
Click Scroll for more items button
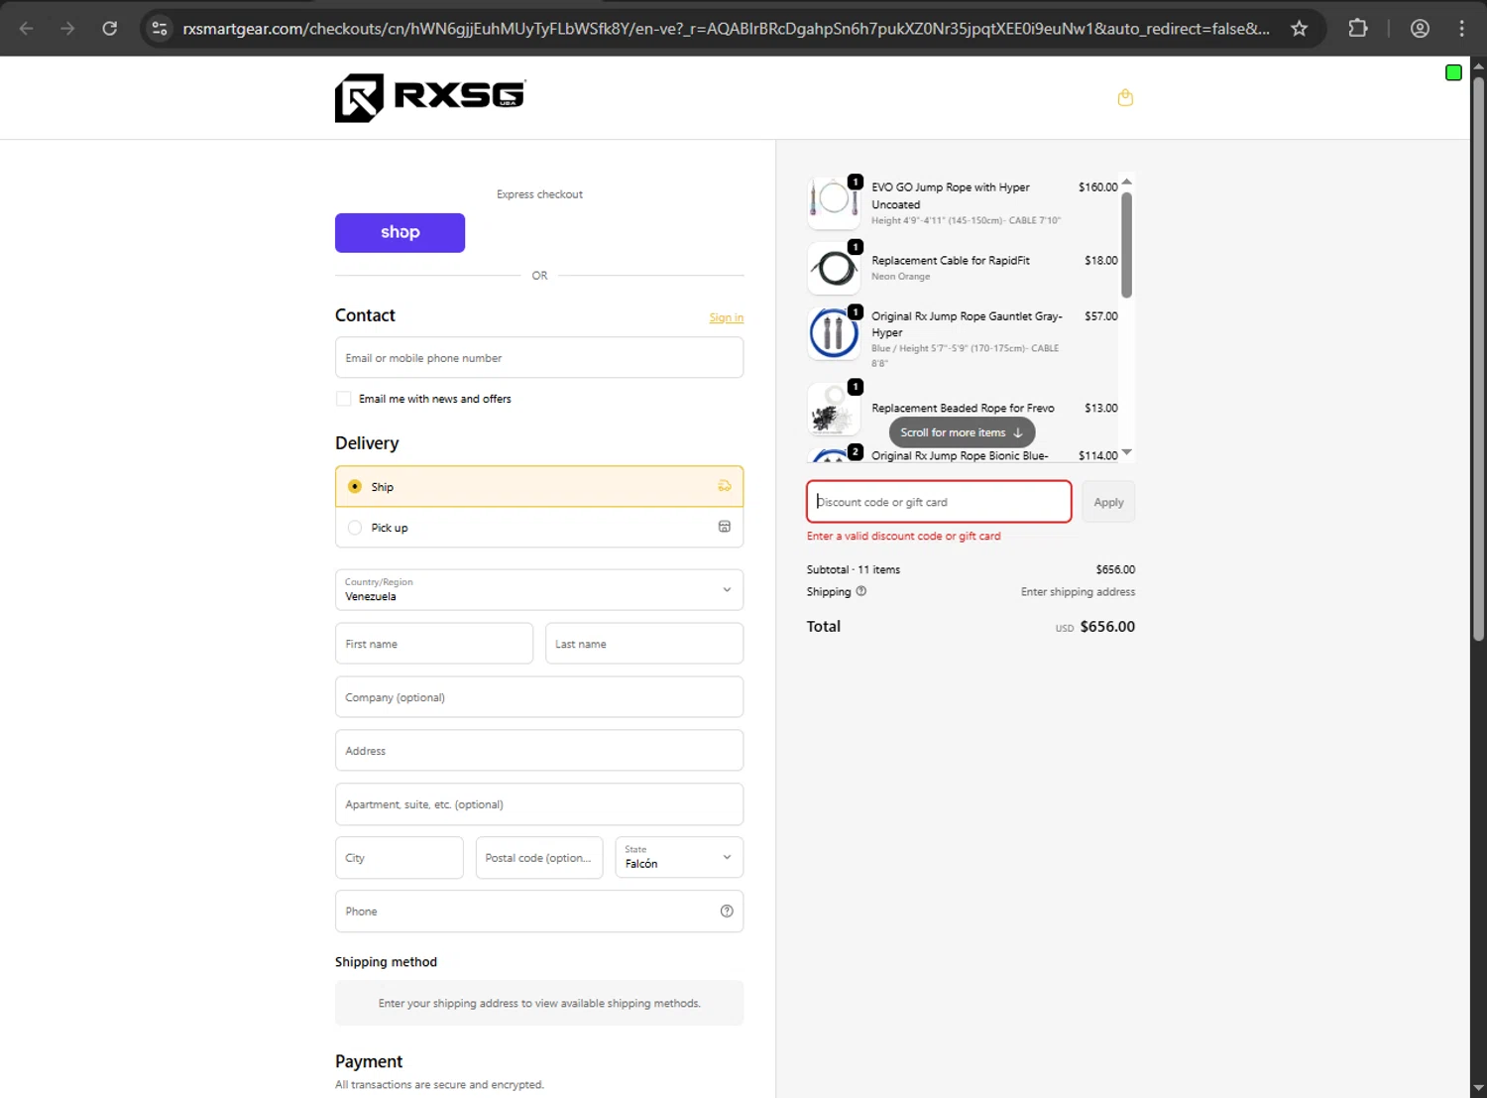(x=962, y=432)
